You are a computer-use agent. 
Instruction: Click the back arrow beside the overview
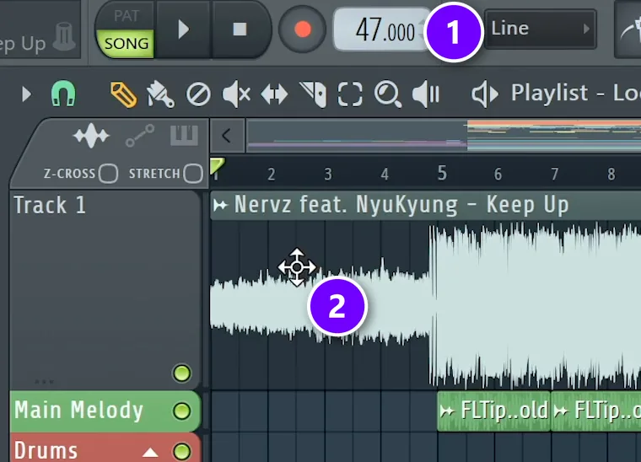227,136
